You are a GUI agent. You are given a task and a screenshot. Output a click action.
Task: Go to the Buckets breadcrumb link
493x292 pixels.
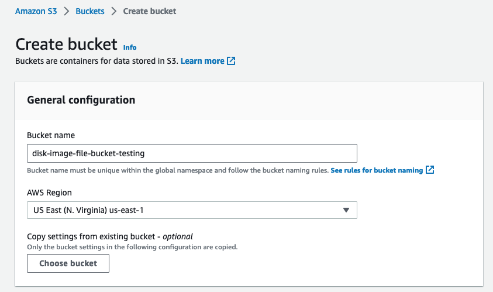90,11
